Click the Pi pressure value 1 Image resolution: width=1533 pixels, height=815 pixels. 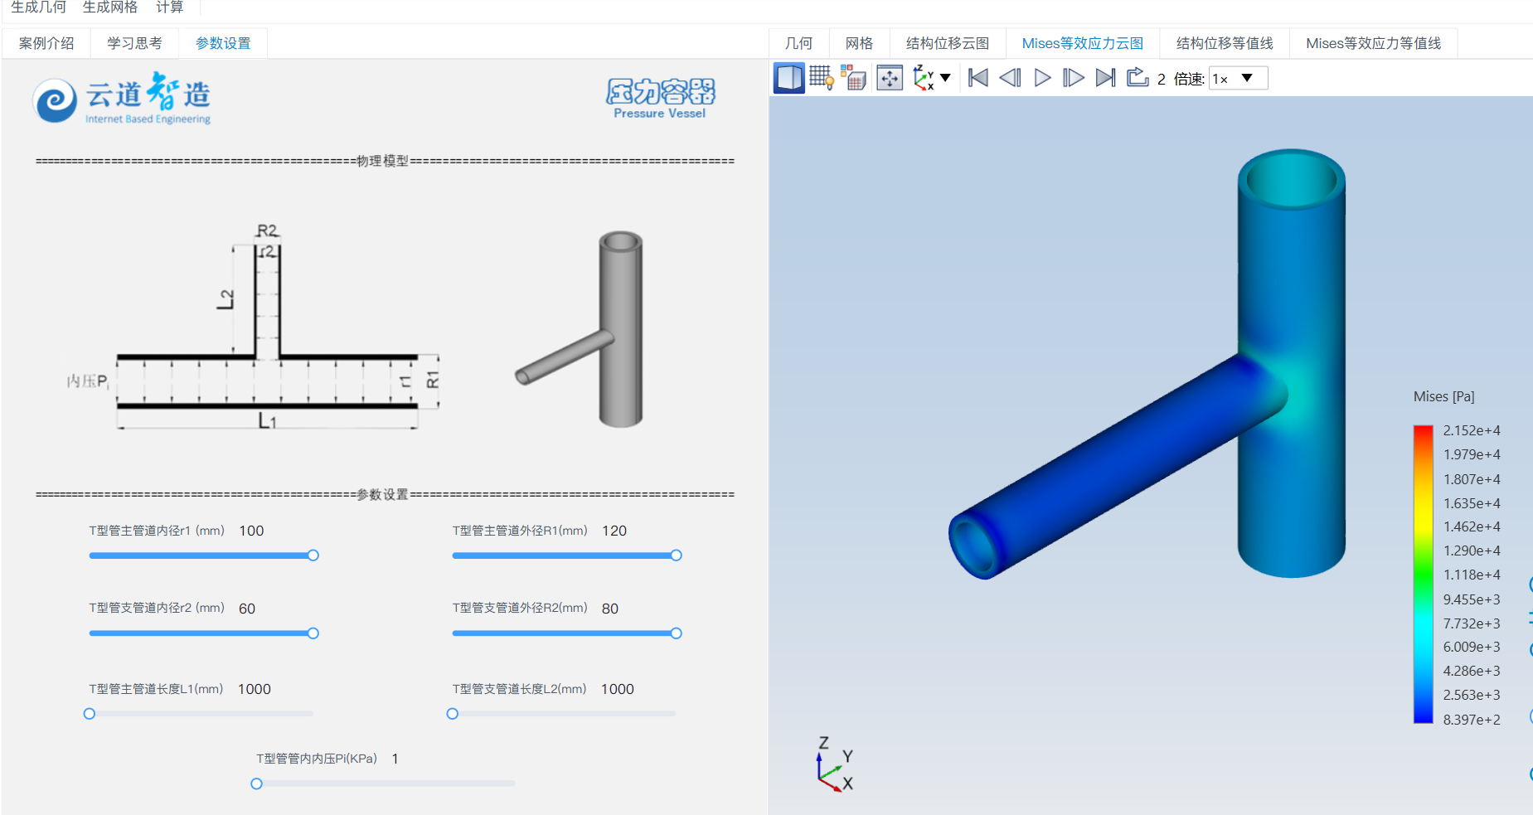point(395,759)
